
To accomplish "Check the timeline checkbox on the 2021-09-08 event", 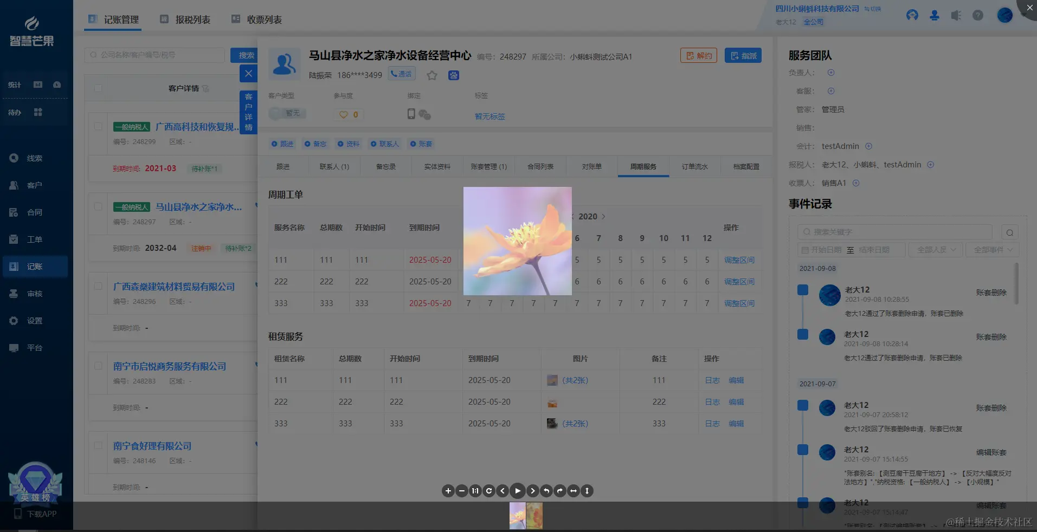I will pyautogui.click(x=803, y=289).
